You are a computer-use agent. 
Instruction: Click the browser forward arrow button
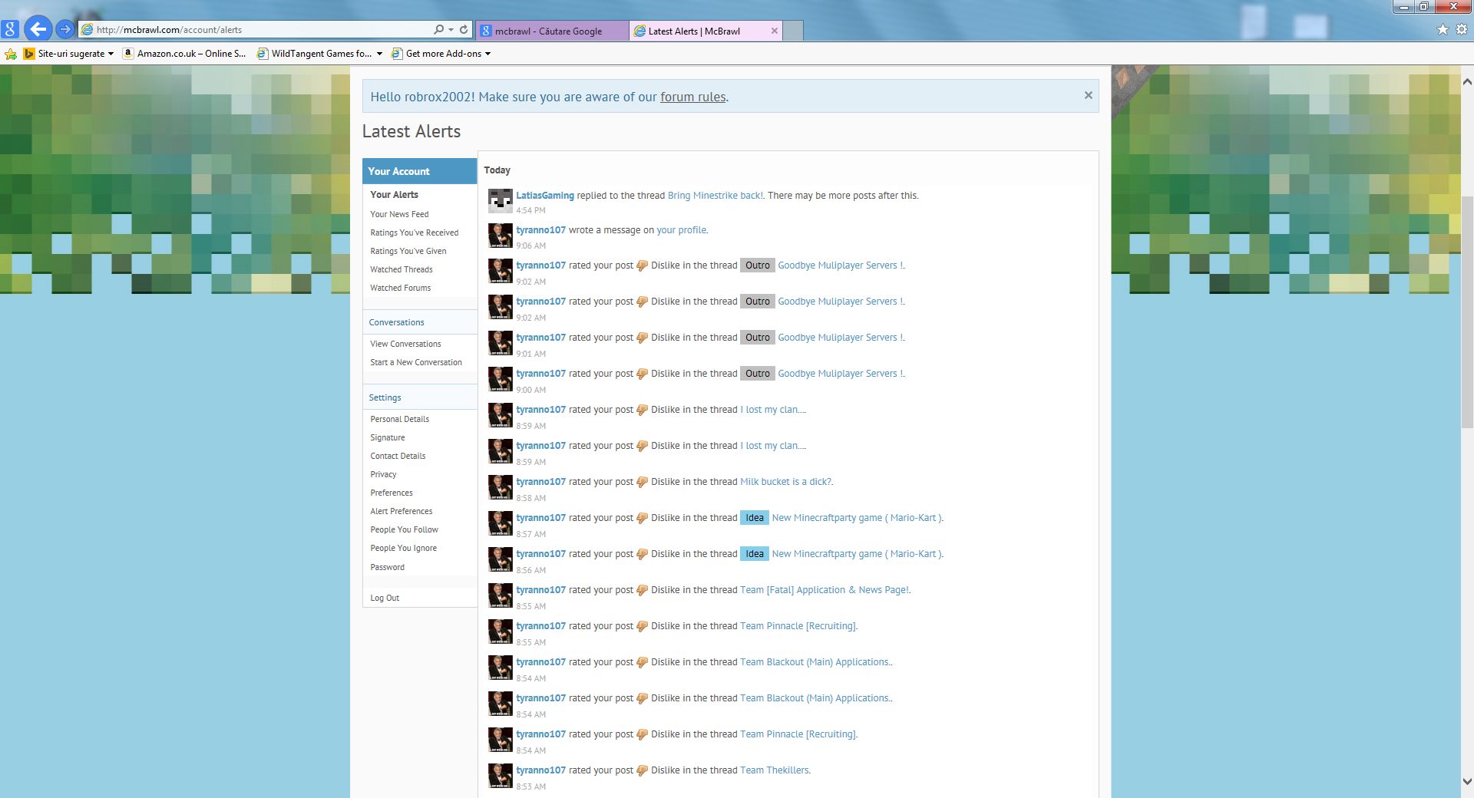(x=65, y=29)
